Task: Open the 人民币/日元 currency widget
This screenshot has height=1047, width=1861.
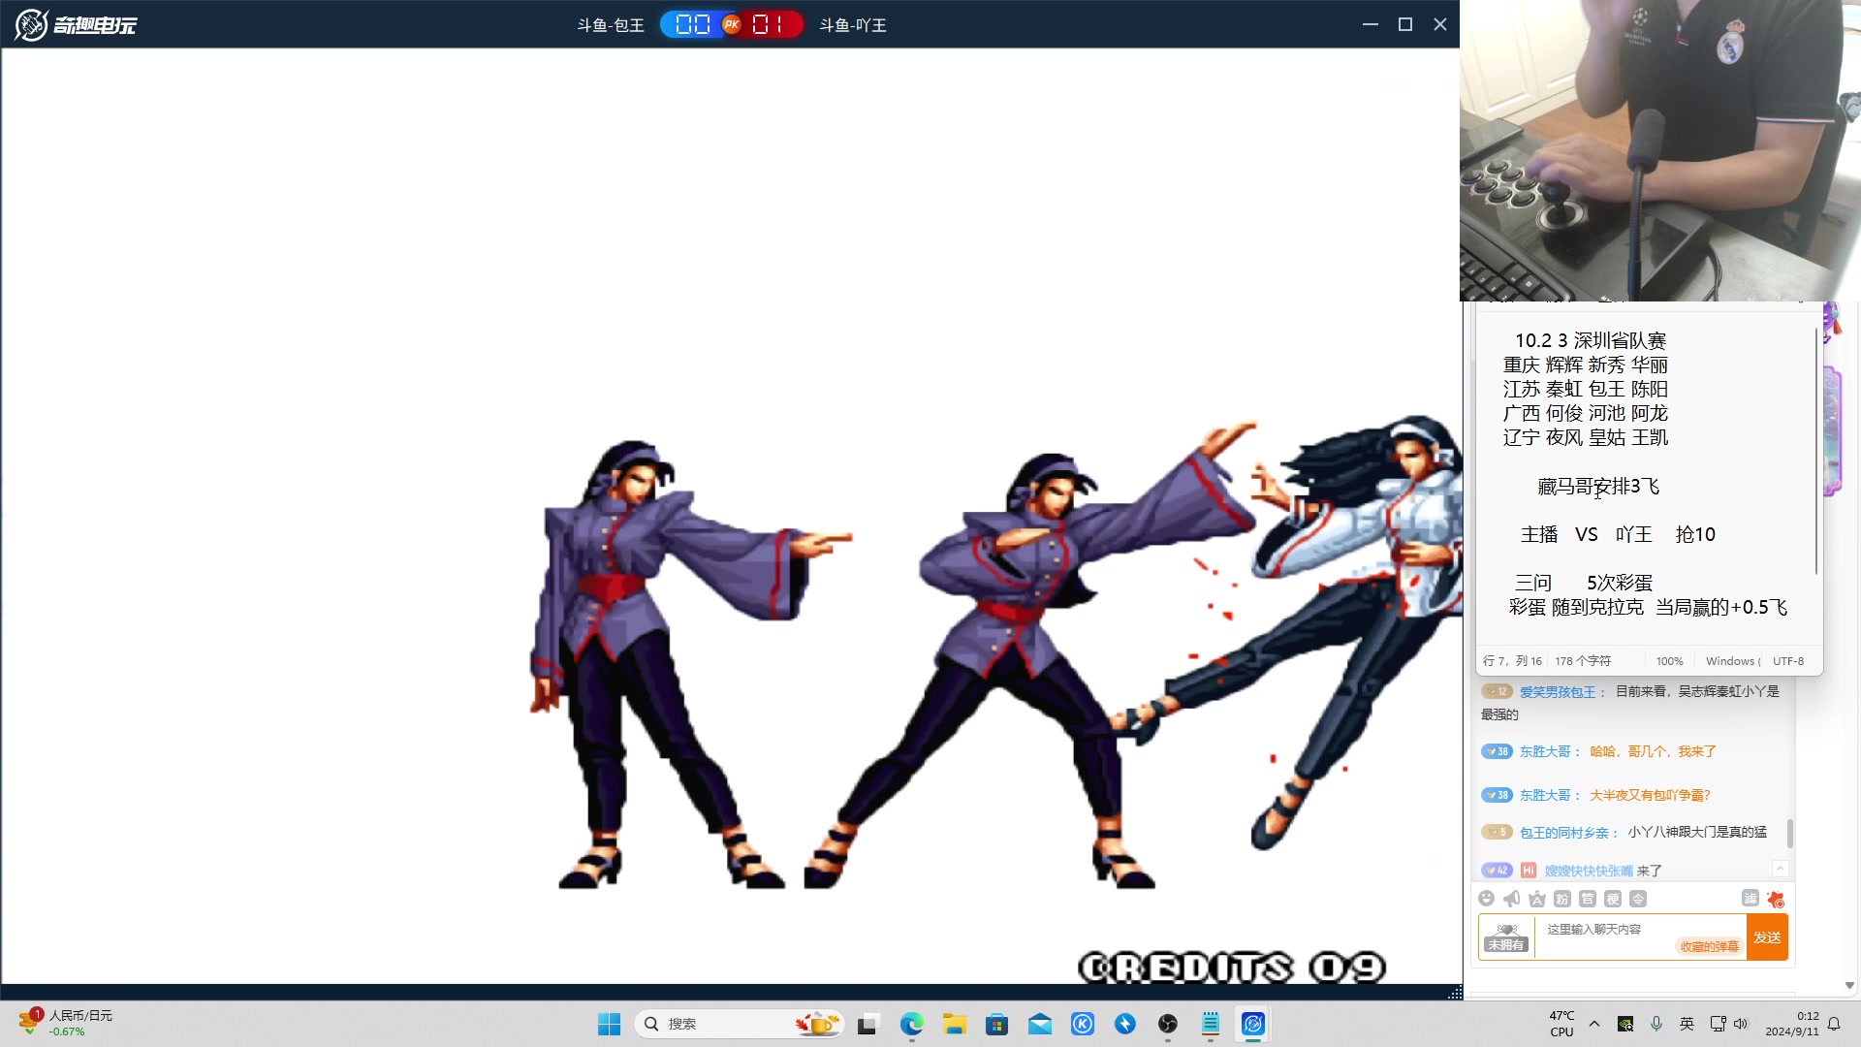Action: tap(66, 1023)
